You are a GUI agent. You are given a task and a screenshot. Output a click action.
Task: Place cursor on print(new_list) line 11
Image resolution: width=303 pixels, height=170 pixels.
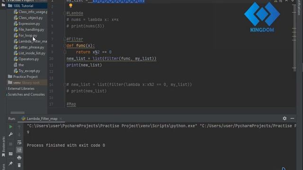[x=84, y=65]
